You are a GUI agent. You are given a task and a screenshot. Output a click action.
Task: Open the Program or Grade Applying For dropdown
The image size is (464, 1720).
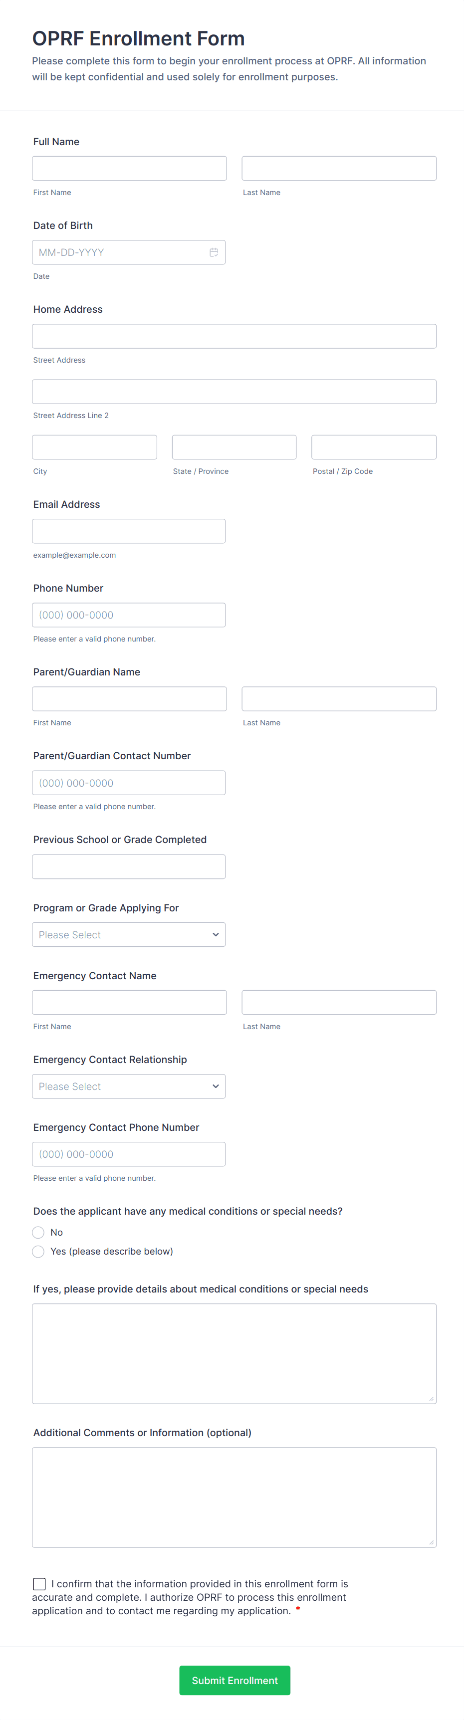coord(129,935)
